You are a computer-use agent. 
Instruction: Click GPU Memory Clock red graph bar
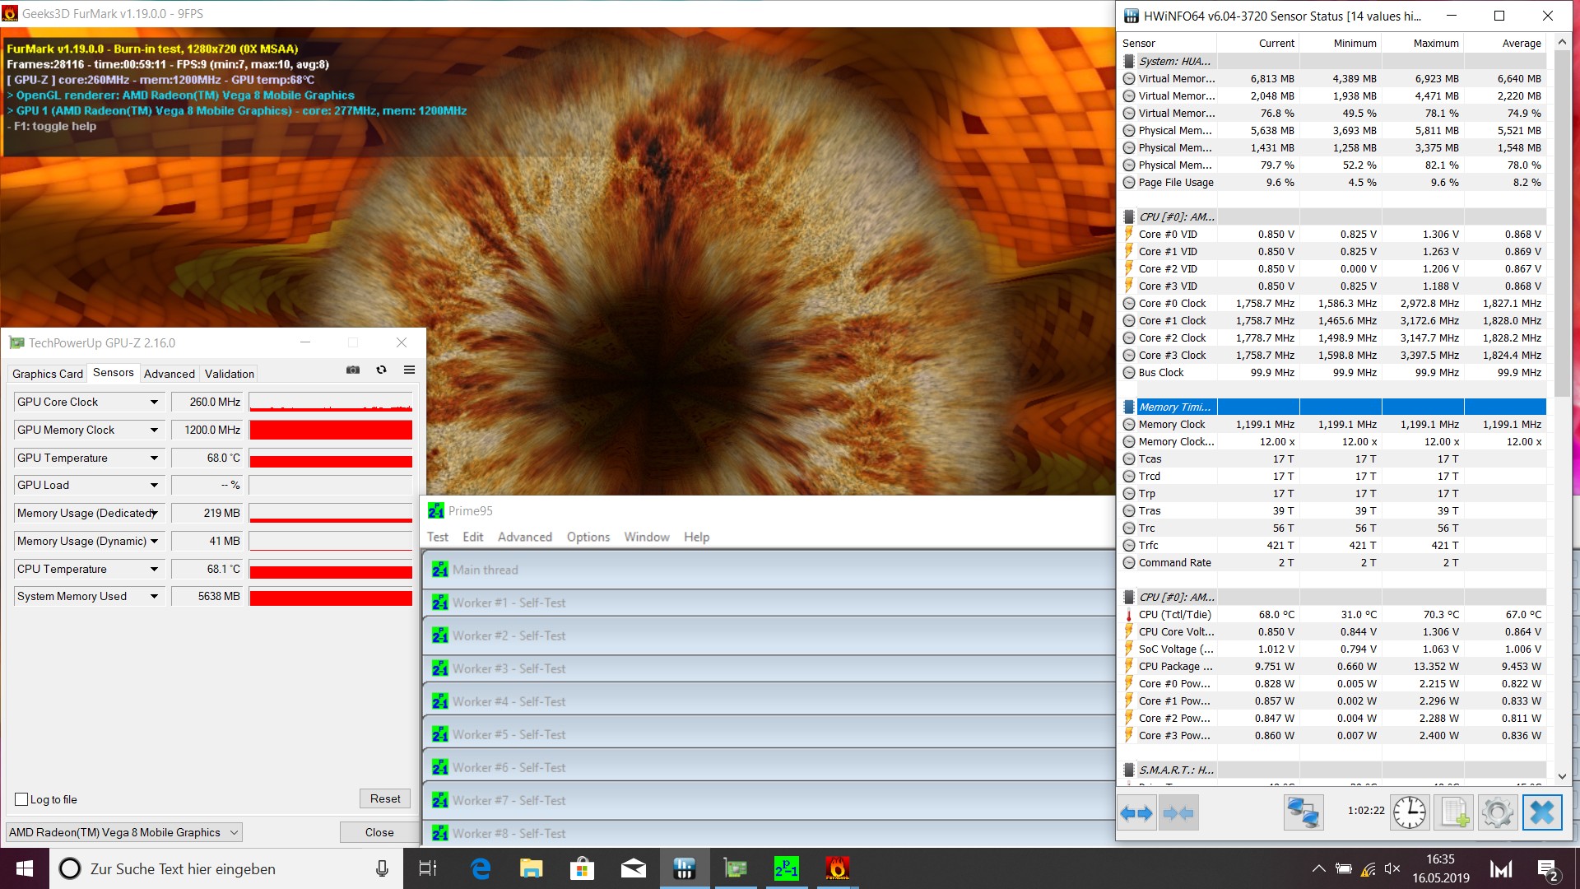pos(331,430)
